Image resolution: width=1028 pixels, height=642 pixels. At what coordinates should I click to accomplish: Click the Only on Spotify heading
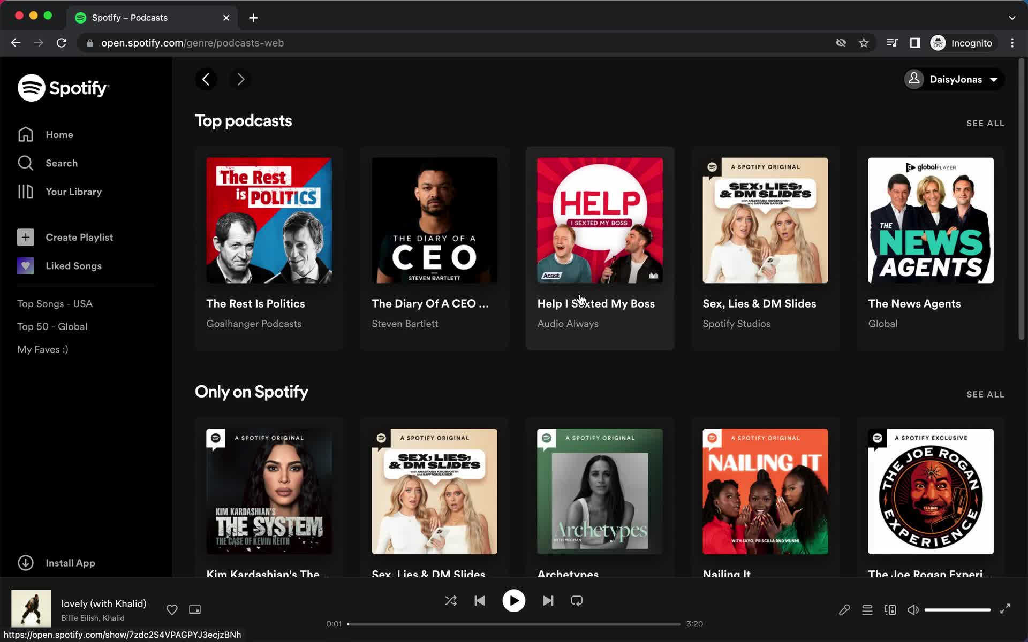(x=251, y=392)
